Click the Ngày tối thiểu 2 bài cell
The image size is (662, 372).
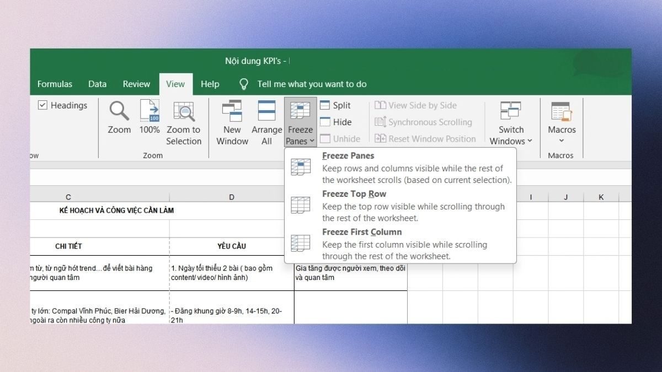pyautogui.click(x=232, y=273)
